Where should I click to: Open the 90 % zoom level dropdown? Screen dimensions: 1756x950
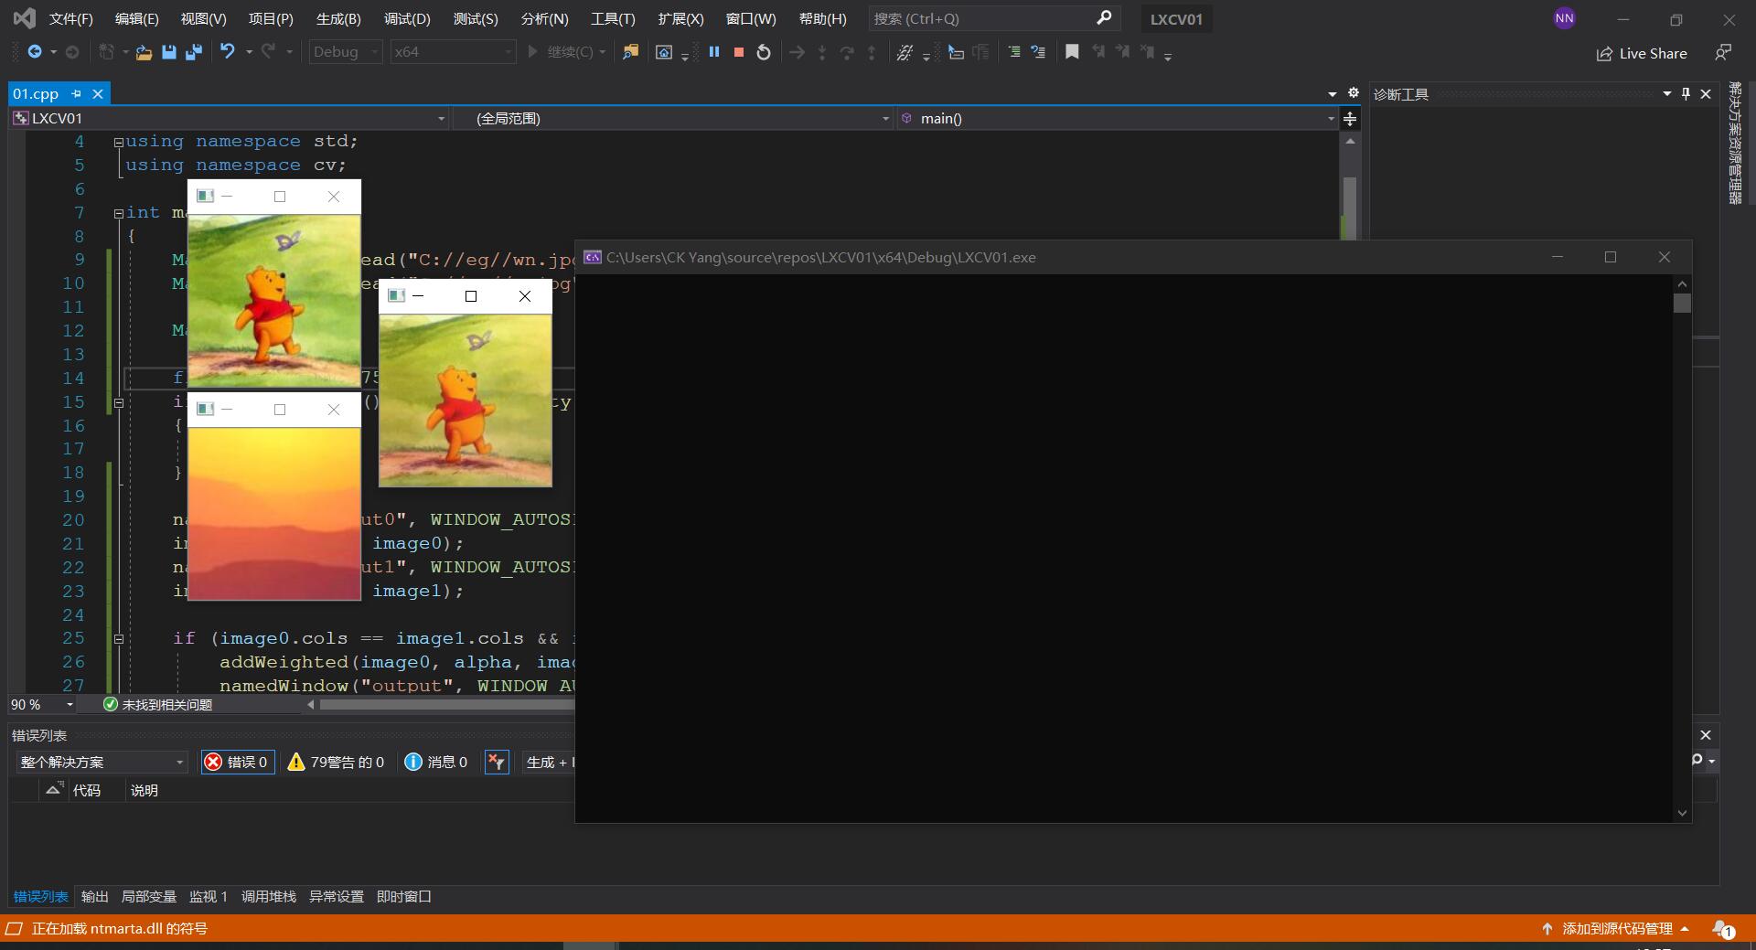click(70, 705)
